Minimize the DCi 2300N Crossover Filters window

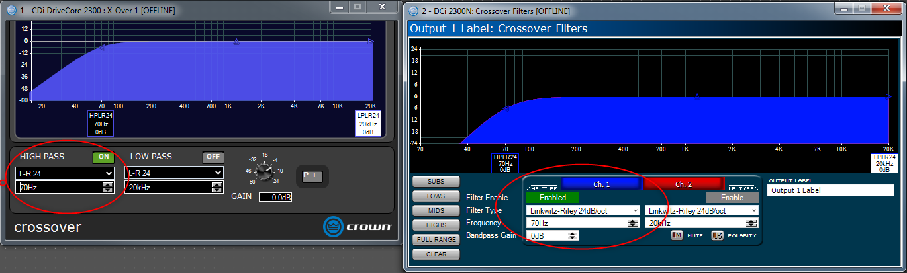click(x=844, y=9)
